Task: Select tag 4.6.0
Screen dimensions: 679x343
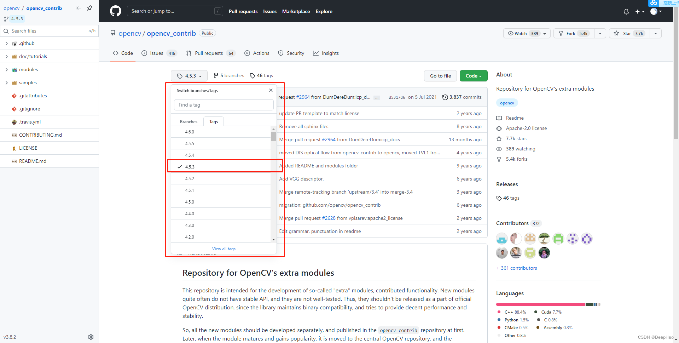Action: [221, 132]
